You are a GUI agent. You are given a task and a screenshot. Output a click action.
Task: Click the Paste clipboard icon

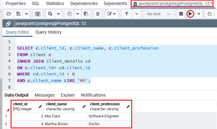(86, 14)
